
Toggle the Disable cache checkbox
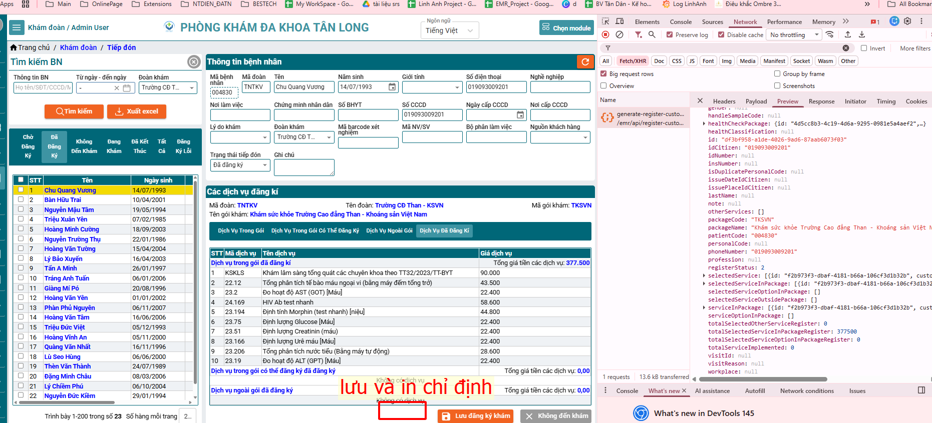pyautogui.click(x=721, y=34)
